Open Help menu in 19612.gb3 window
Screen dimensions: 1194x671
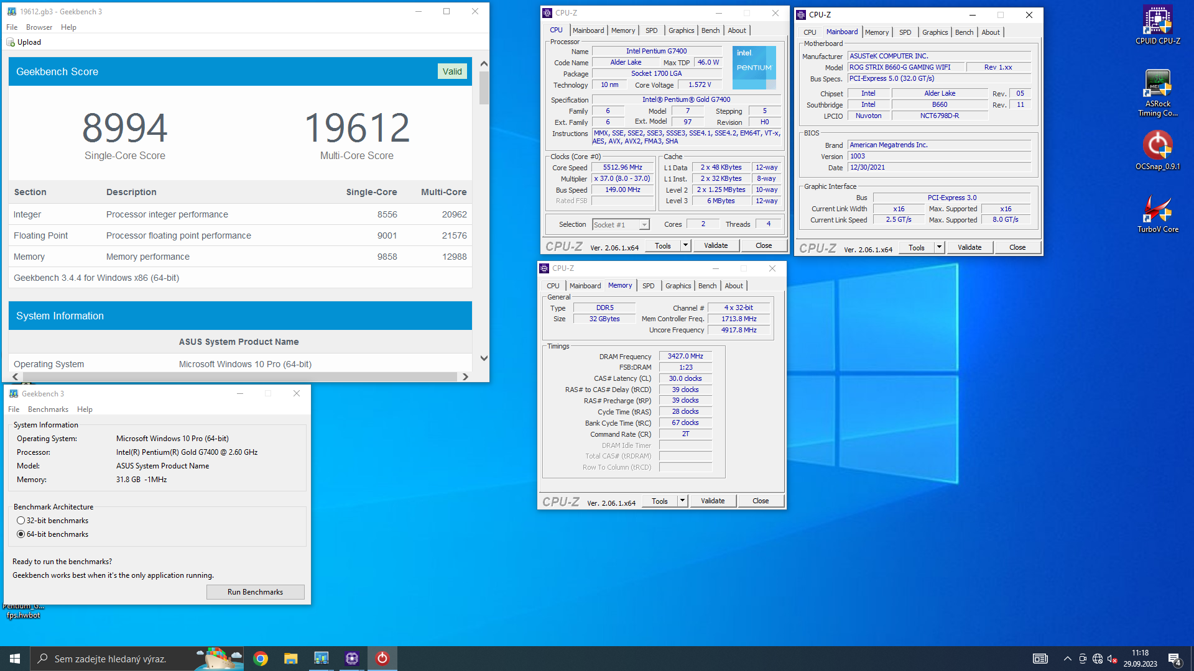point(68,27)
